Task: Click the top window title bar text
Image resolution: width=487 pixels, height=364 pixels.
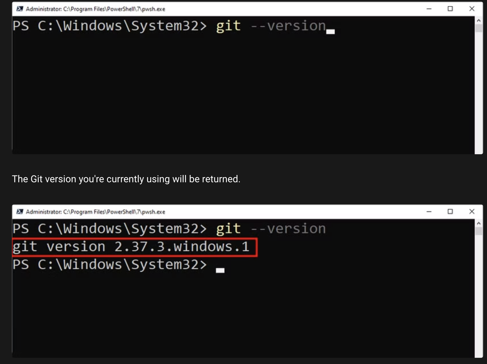Action: pos(95,9)
